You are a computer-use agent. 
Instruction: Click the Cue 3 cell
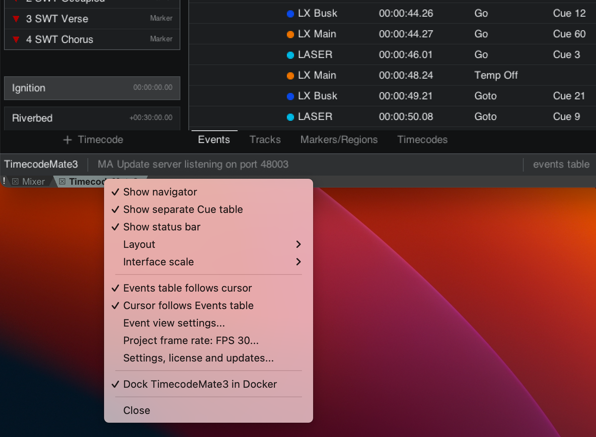[x=566, y=55]
